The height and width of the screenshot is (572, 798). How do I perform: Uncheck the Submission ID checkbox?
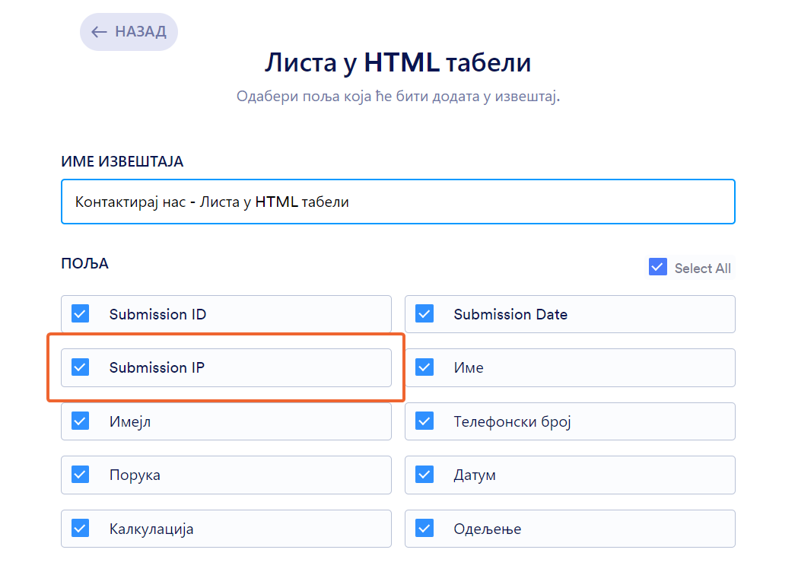[81, 314]
